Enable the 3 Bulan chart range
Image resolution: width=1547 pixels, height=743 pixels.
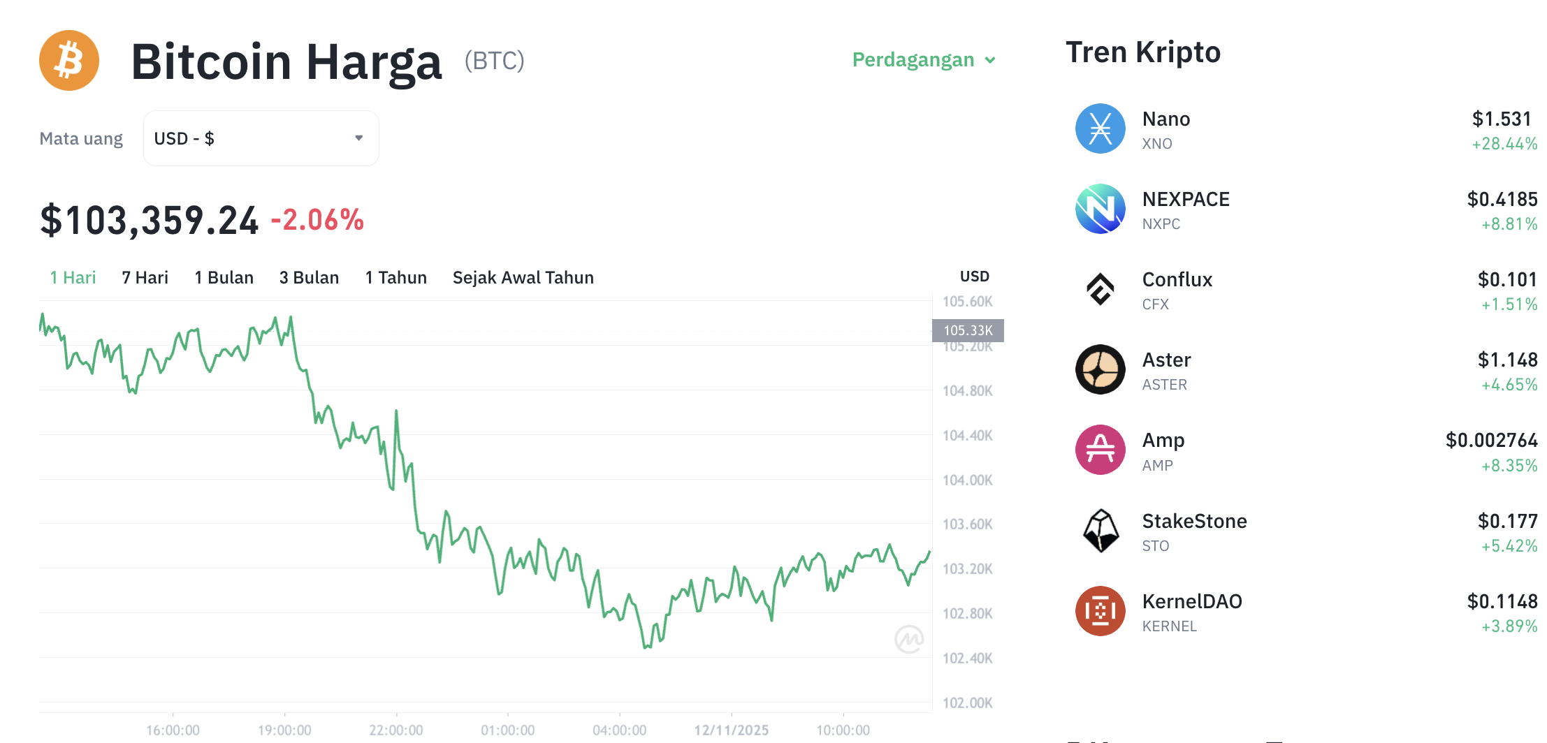coord(309,277)
